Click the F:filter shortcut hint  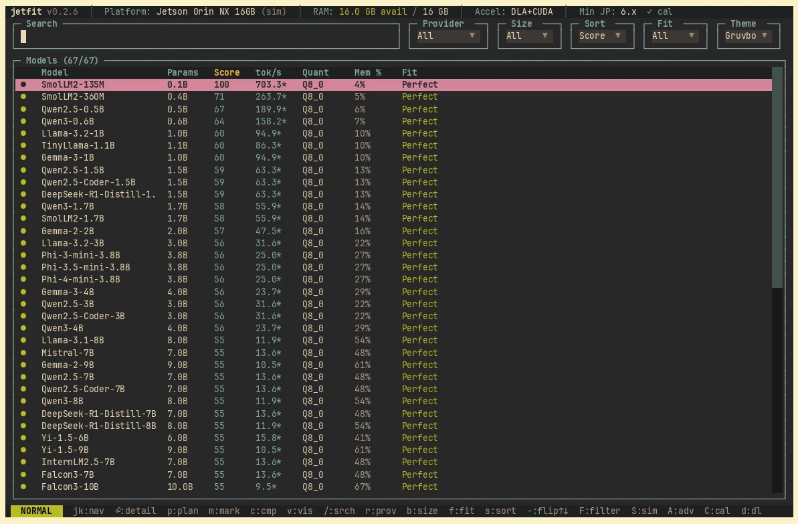pyautogui.click(x=600, y=511)
